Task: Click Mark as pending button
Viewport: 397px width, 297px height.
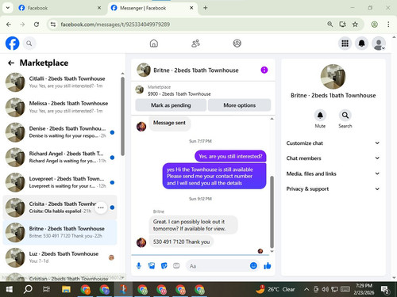Action: pyautogui.click(x=171, y=105)
